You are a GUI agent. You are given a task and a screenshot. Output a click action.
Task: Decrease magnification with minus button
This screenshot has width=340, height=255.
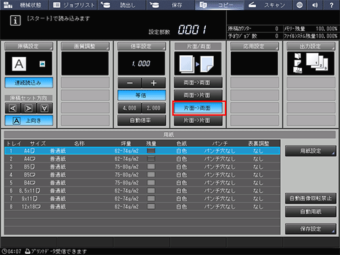(130, 83)
